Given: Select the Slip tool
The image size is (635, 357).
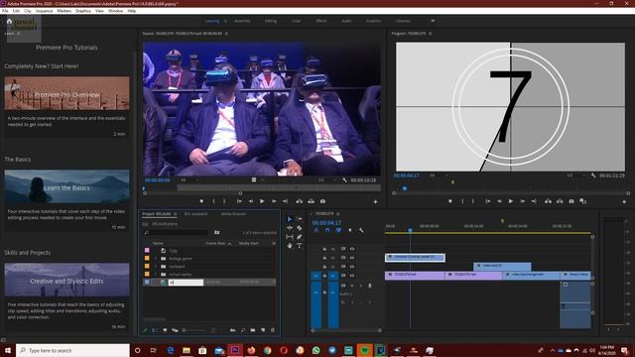Looking at the screenshot, I should pyautogui.click(x=290, y=237).
